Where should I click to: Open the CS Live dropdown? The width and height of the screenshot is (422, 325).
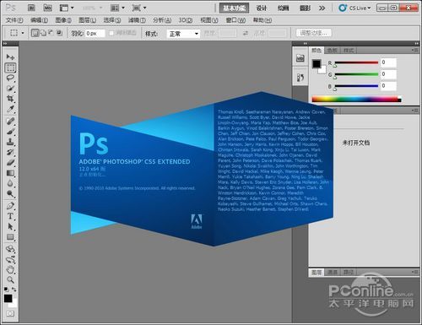pyautogui.click(x=354, y=8)
